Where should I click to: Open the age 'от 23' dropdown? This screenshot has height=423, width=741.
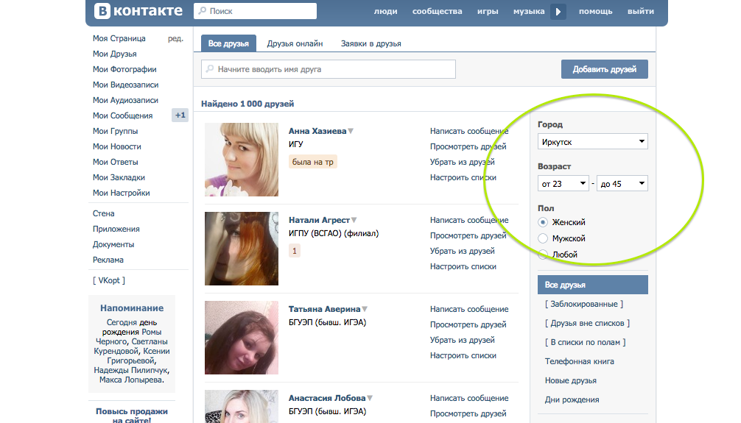563,184
